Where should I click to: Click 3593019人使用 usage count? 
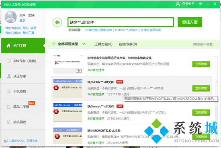pos(117,143)
